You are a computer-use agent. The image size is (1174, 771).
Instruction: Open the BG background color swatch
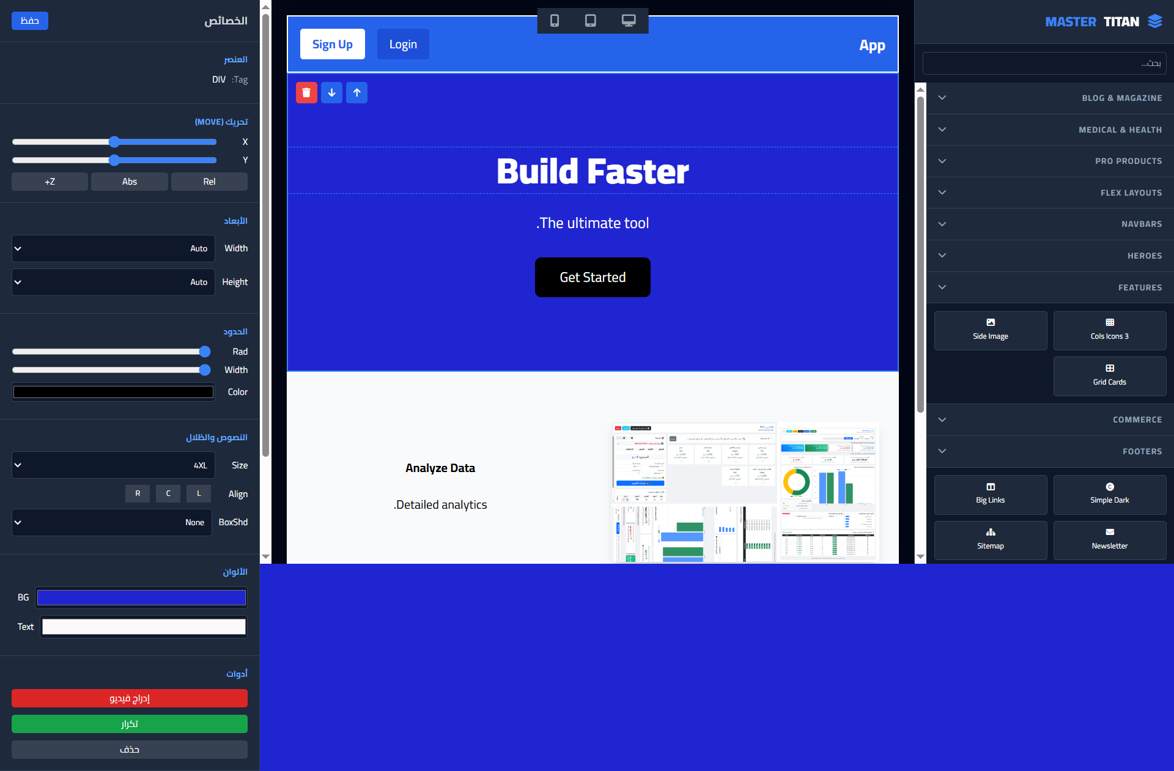[141, 597]
